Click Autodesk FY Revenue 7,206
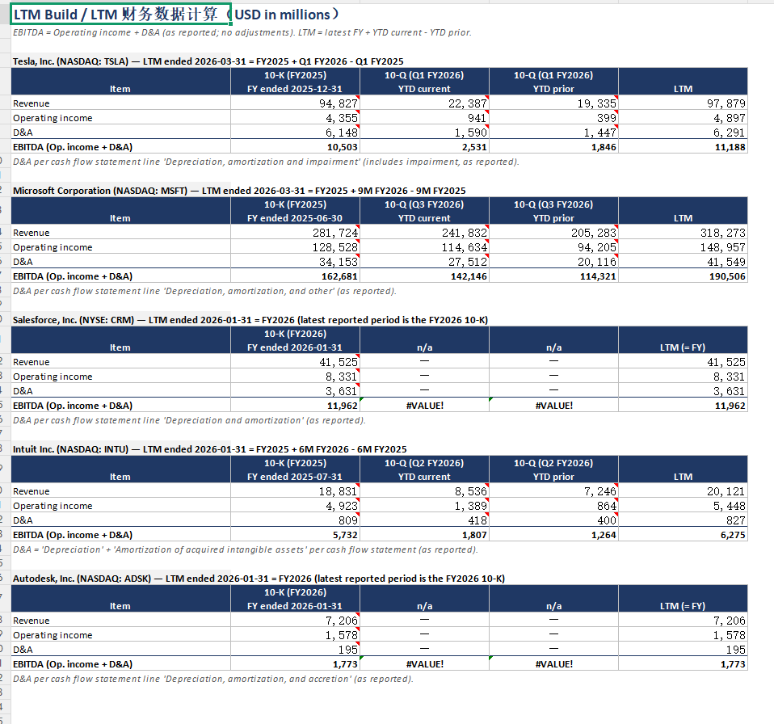This screenshot has height=724, width=774. [x=295, y=621]
